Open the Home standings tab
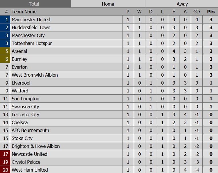 (108, 4)
